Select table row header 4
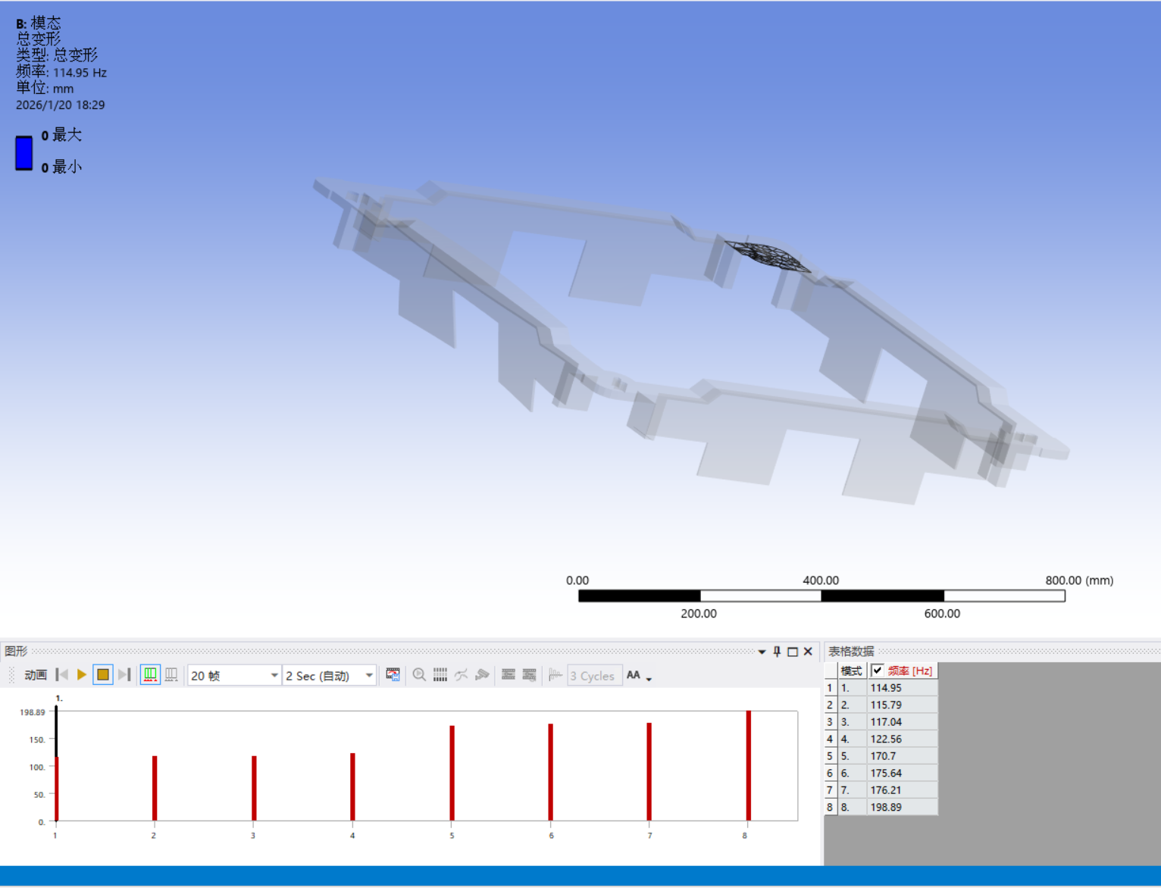1161x888 pixels. pos(831,739)
